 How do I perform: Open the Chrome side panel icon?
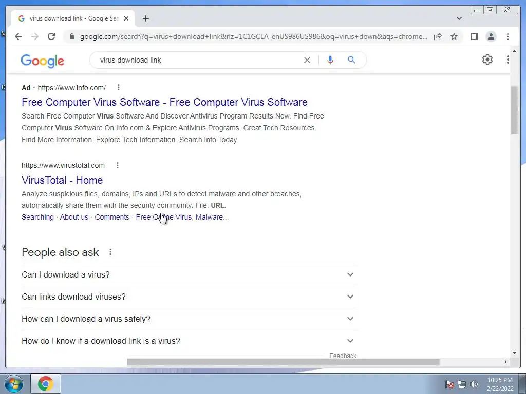coord(474,36)
